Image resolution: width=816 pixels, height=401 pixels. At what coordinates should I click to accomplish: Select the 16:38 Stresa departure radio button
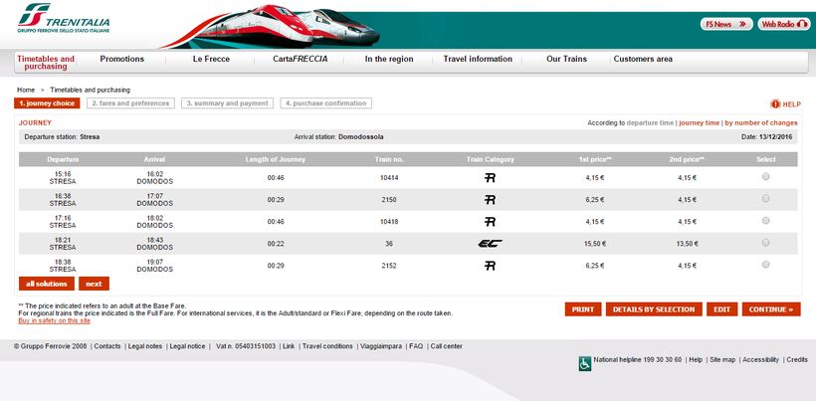click(765, 199)
